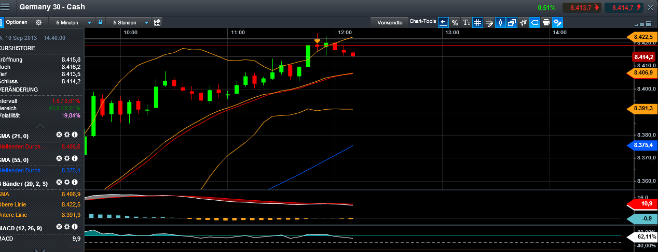This screenshot has width=658, height=252.
Task: Click the small window layout icon
Action: [637, 24]
